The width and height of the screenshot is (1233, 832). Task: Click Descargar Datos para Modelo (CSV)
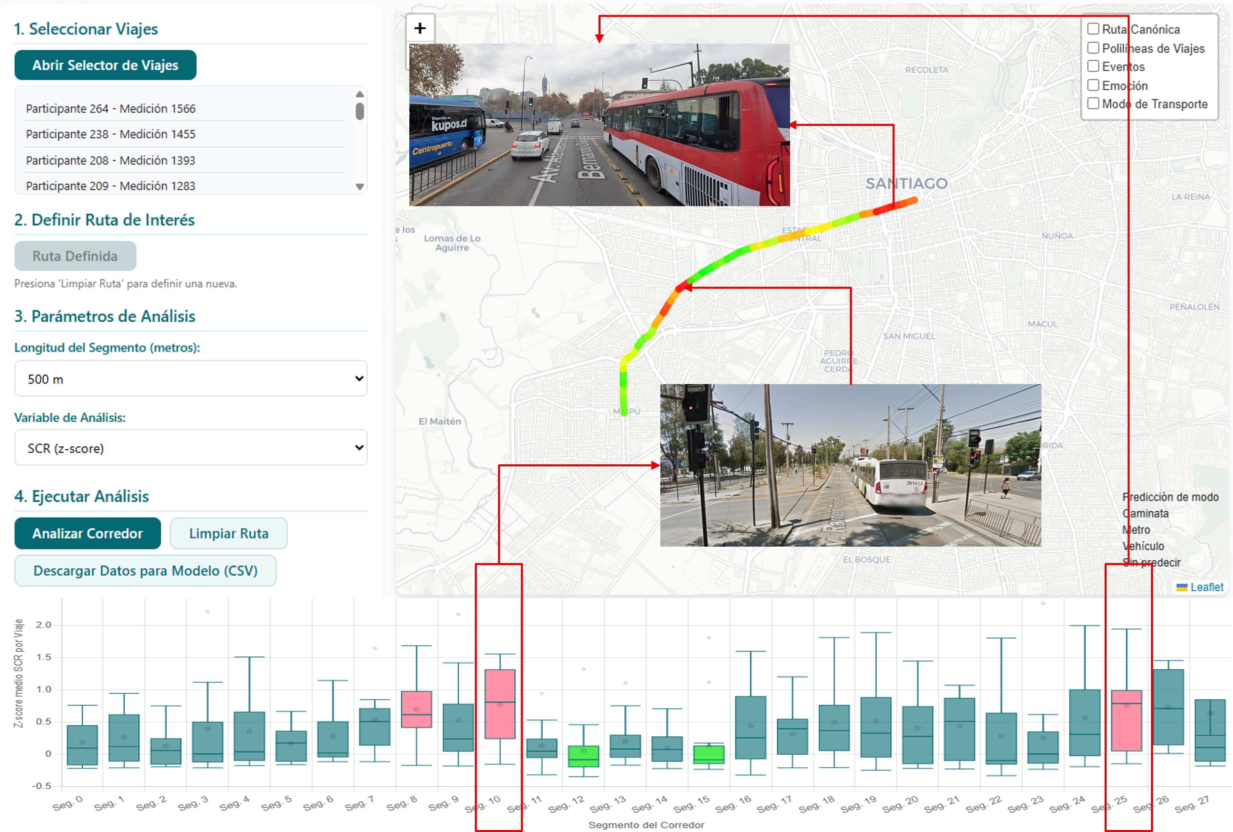tap(146, 571)
